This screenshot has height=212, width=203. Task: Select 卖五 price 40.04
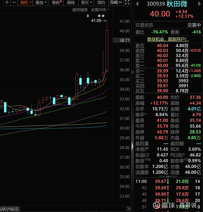pyautogui.click(x=162, y=46)
